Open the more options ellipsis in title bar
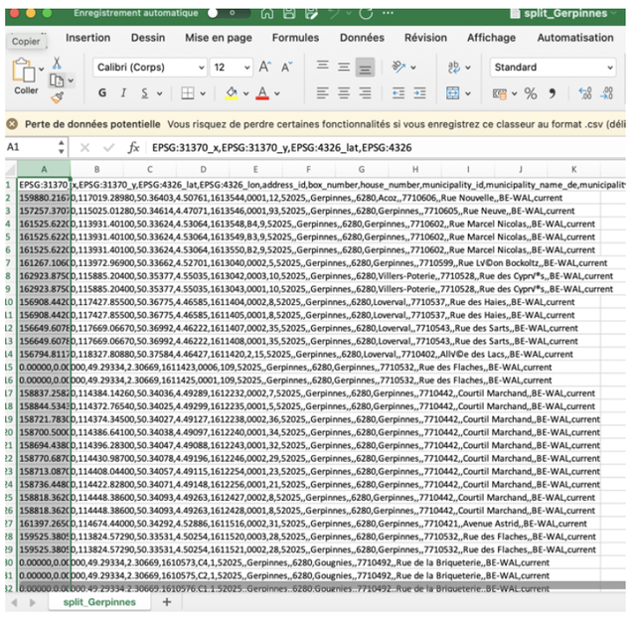 click(388, 13)
